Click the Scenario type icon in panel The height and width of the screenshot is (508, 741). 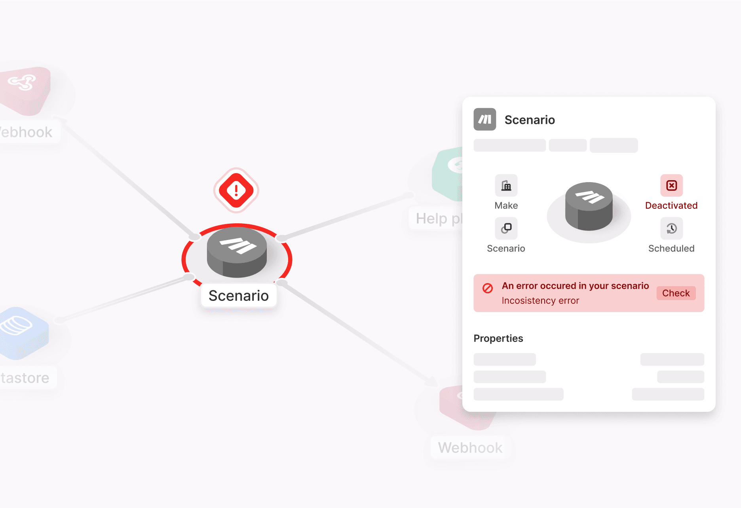tap(506, 228)
